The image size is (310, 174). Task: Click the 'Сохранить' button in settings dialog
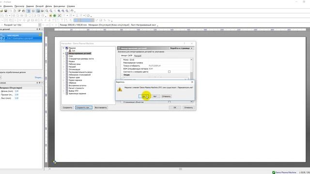point(67,108)
